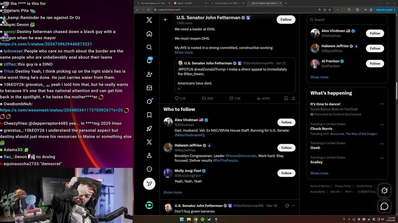Open Premium X icon in the sidebar
Image resolution: width=398 pixels, height=223 pixels.
click(149, 142)
